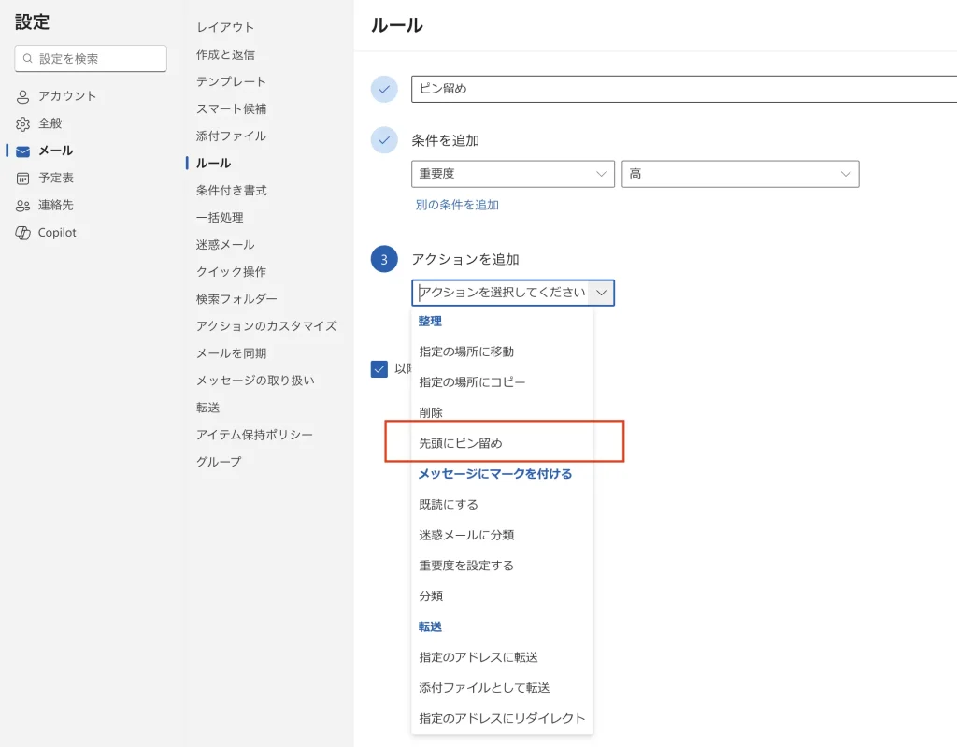Click the Account person icon in sidebar

[23, 96]
